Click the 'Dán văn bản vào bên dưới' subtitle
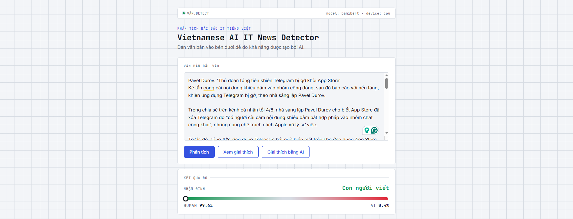 tap(241, 47)
